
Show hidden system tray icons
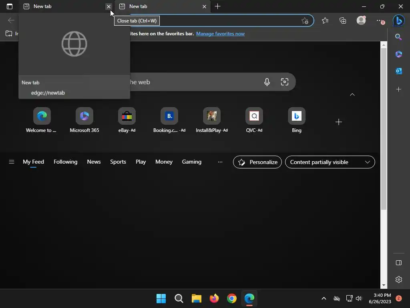click(324, 298)
